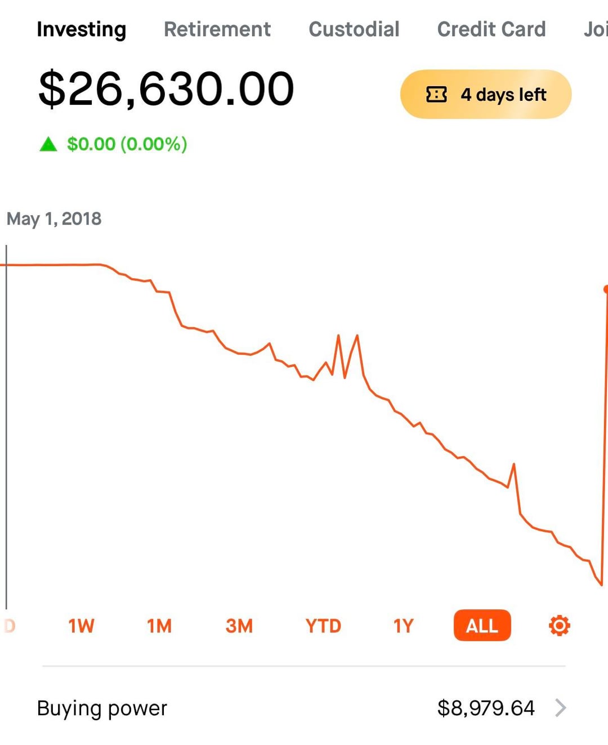The image size is (608, 745).
Task: Click the orange endpoint dot on chart
Action: point(606,289)
